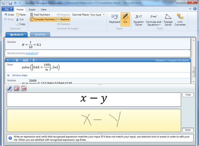Switch to the Graphing tab
This screenshot has height=146, width=199.
pyautogui.click(x=40, y=35)
